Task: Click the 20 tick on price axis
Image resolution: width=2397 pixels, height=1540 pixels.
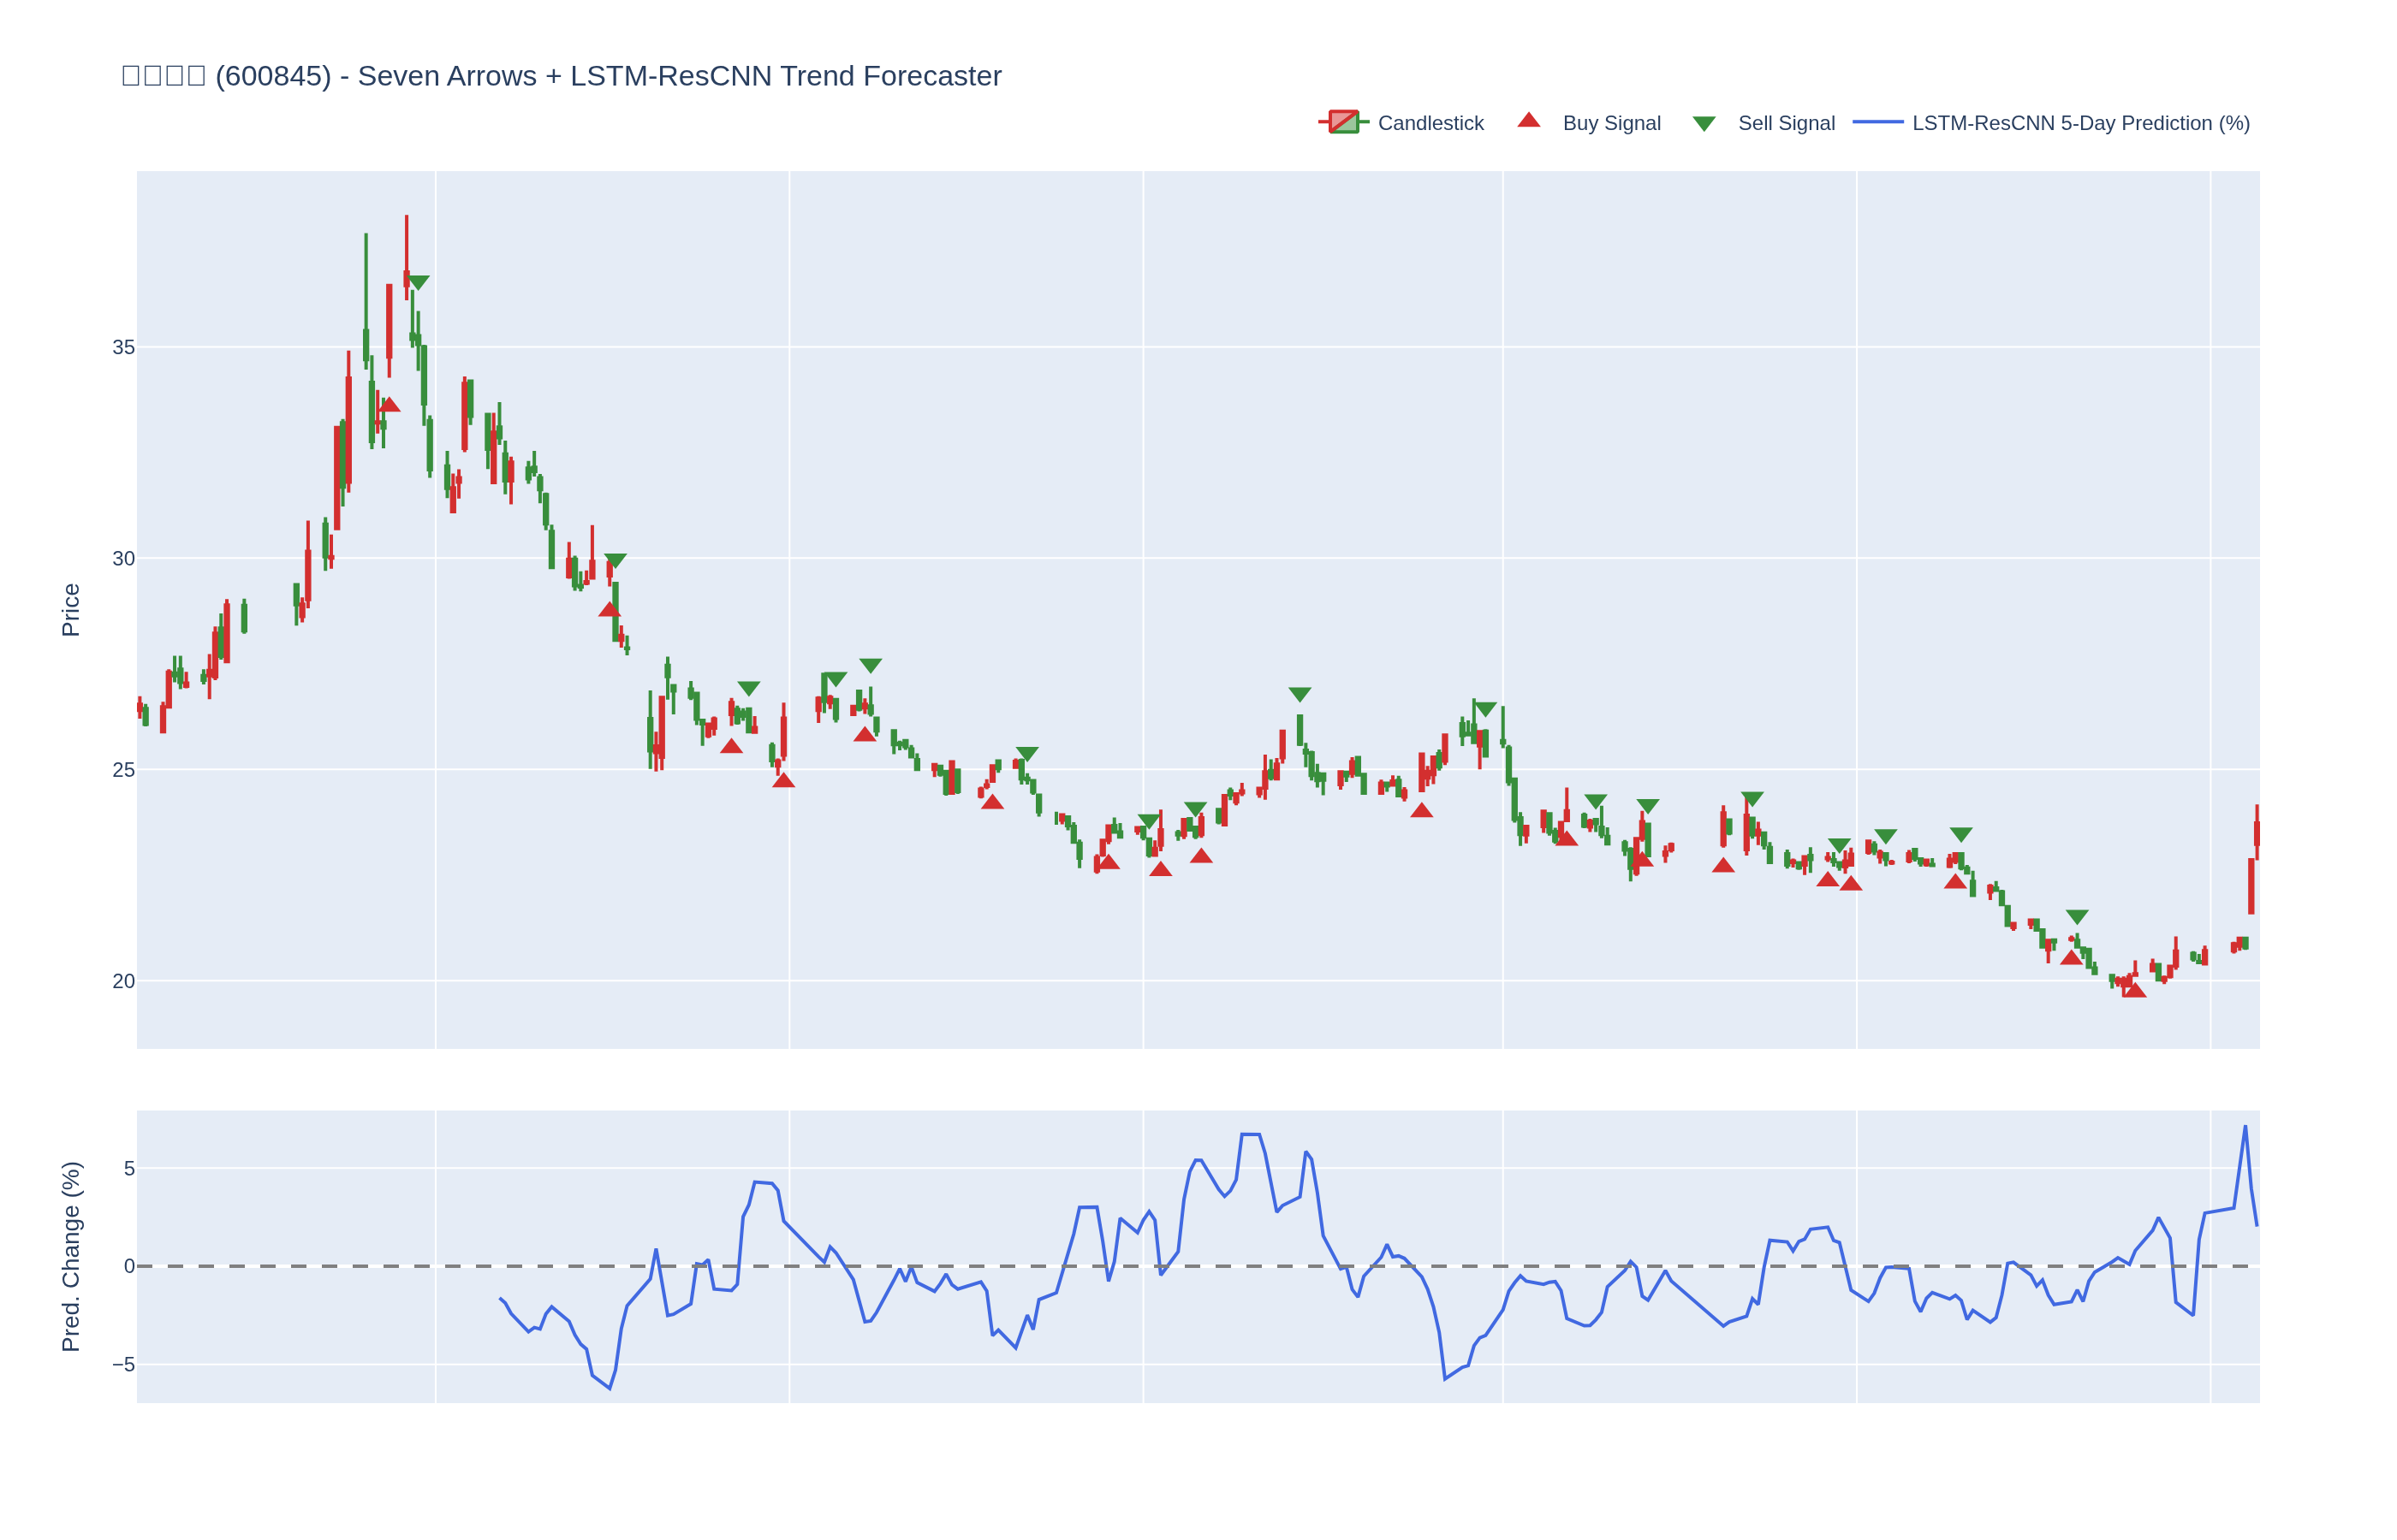Action: click(x=123, y=981)
